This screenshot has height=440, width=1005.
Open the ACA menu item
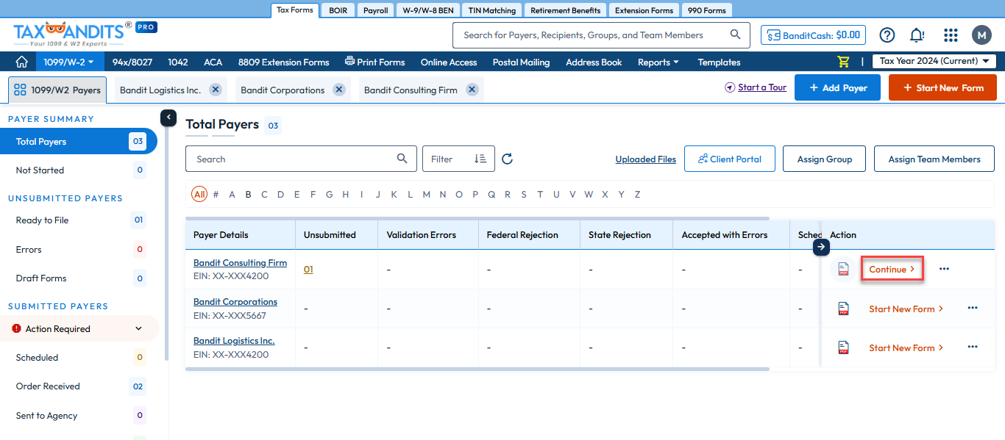click(213, 62)
